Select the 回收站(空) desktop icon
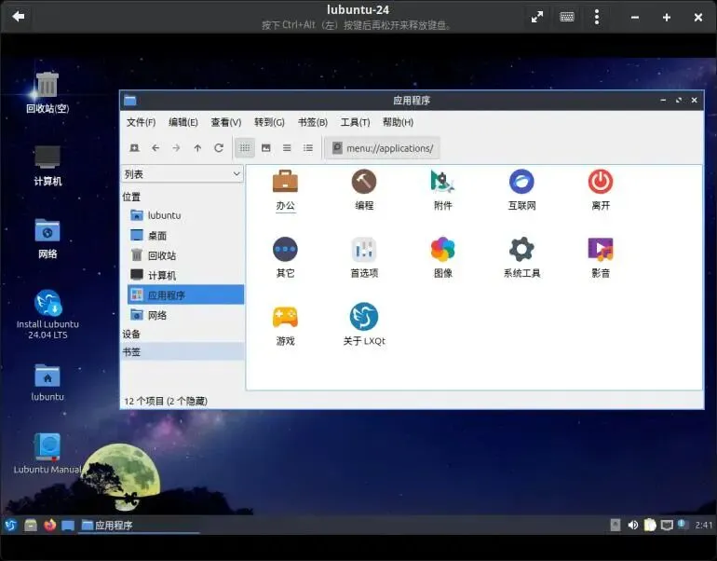Screen dimensions: 717x561 (47, 93)
